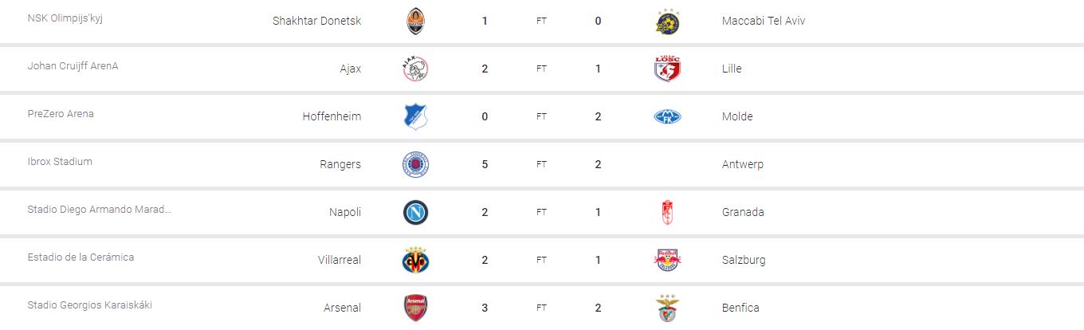This screenshot has width=1084, height=330.
Task: Click the Shakhtar Donetsk team name
Action: [316, 21]
